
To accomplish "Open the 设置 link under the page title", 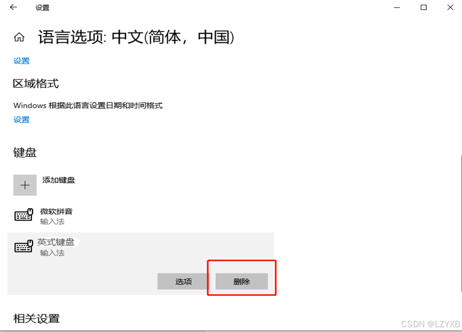I will point(21,61).
